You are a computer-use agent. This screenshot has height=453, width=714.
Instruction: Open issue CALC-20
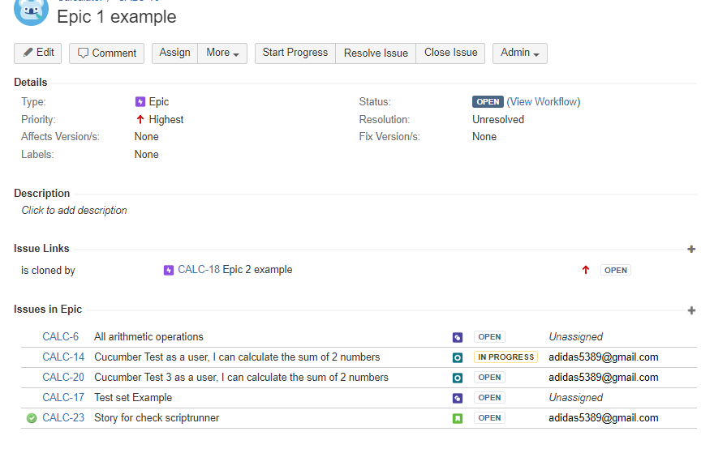click(63, 378)
